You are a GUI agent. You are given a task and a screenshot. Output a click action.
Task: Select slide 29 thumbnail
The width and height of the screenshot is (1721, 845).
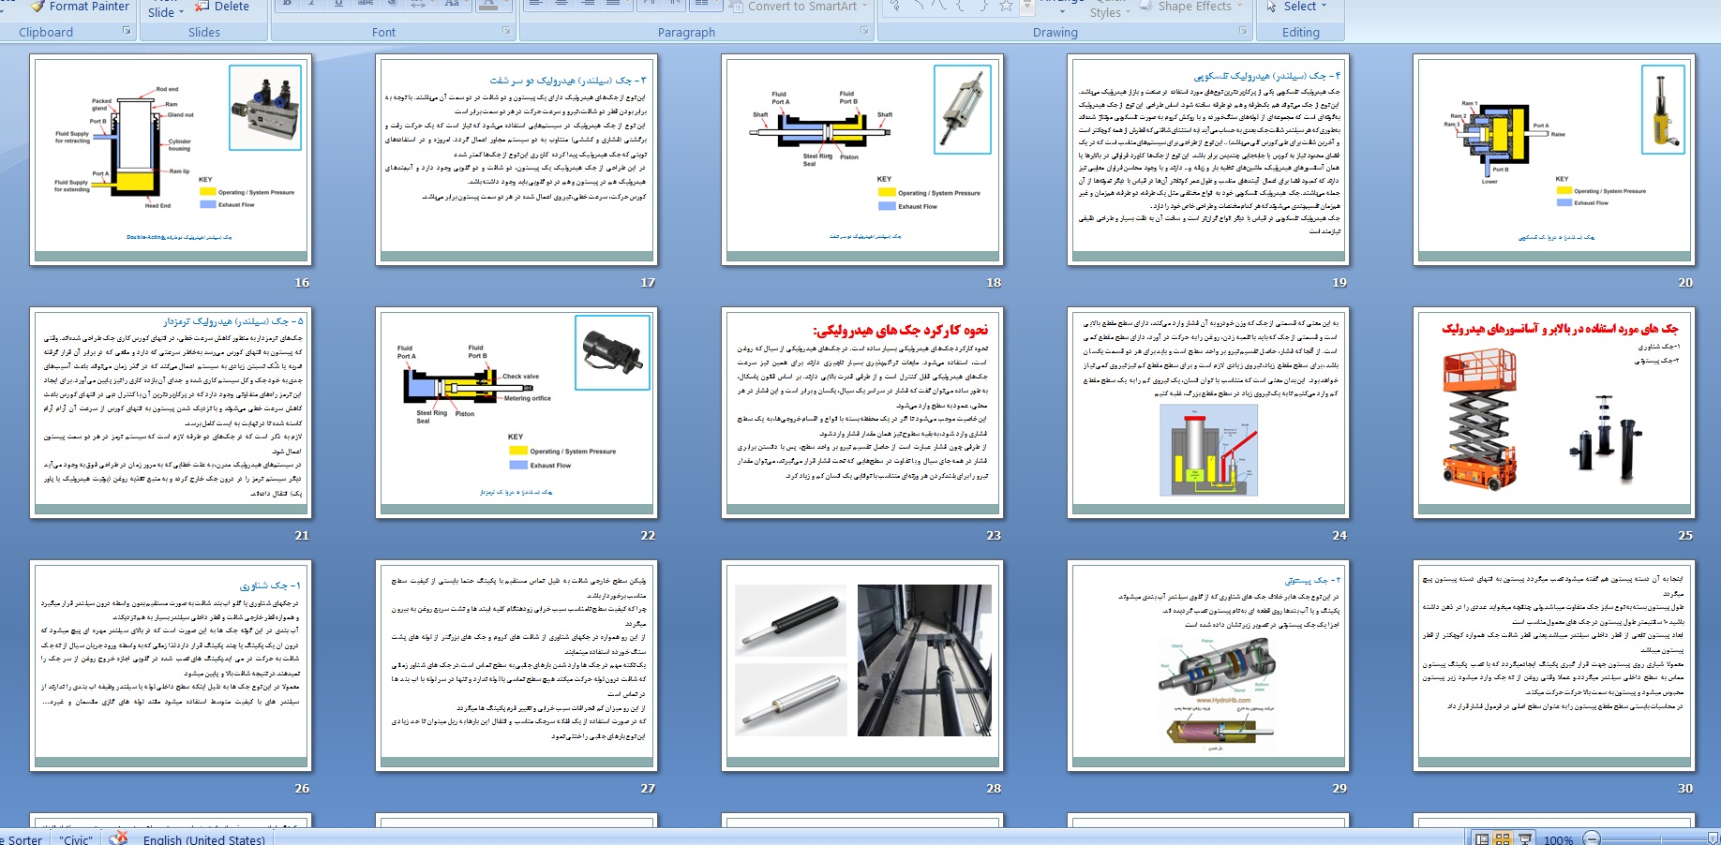(1207, 665)
